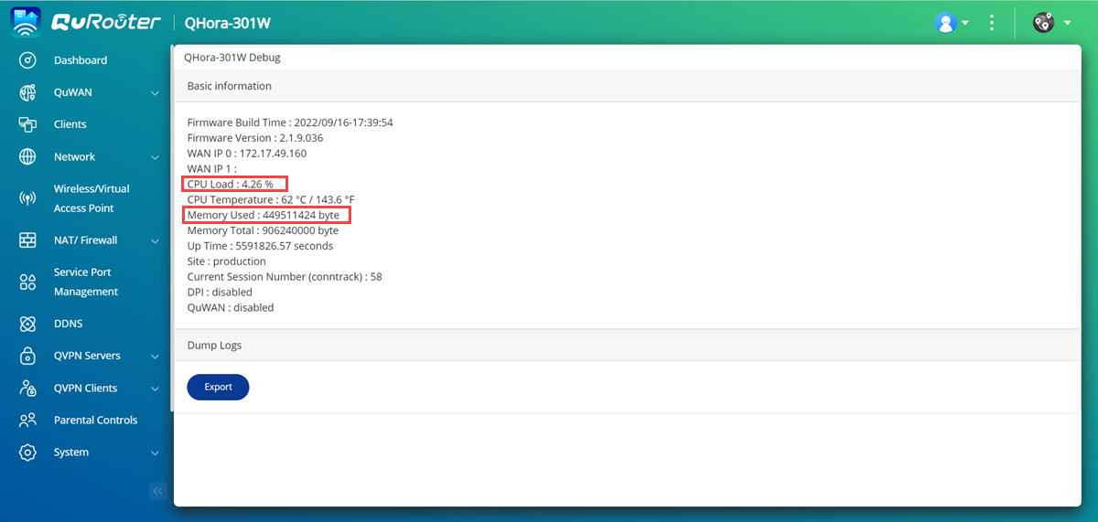Click the Network globe icon
The image size is (1098, 522).
pyautogui.click(x=27, y=156)
